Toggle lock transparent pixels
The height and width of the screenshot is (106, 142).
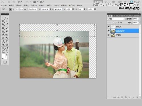(113, 23)
